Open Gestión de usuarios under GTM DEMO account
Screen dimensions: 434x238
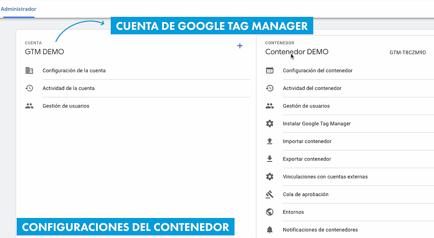[x=66, y=106]
